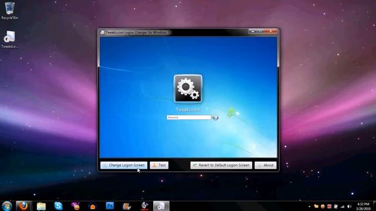Open the volume speaker tray icon
Image resolution: width=376 pixels, height=211 pixels.
[x=349, y=206]
